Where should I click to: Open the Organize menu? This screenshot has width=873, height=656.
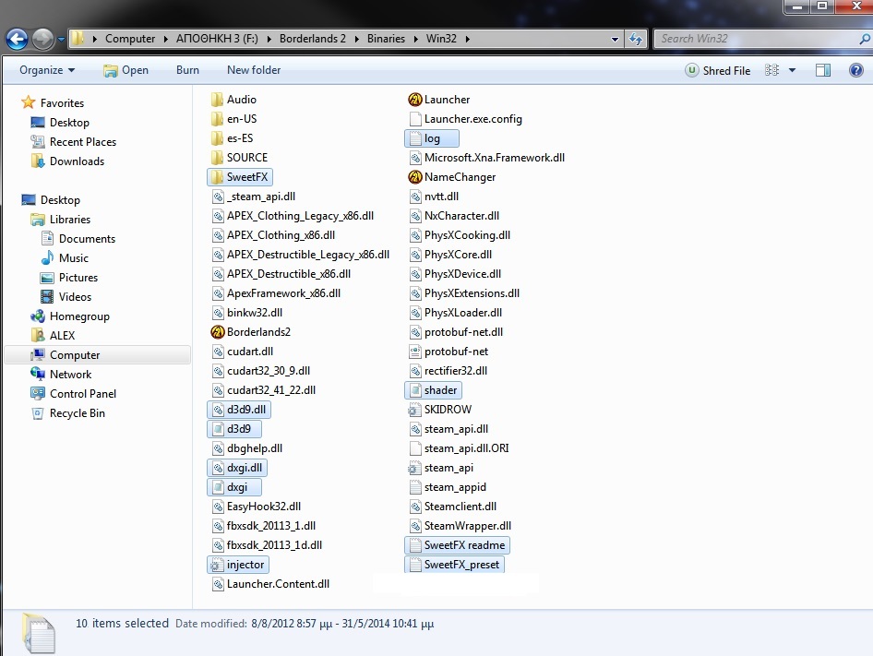pos(47,70)
